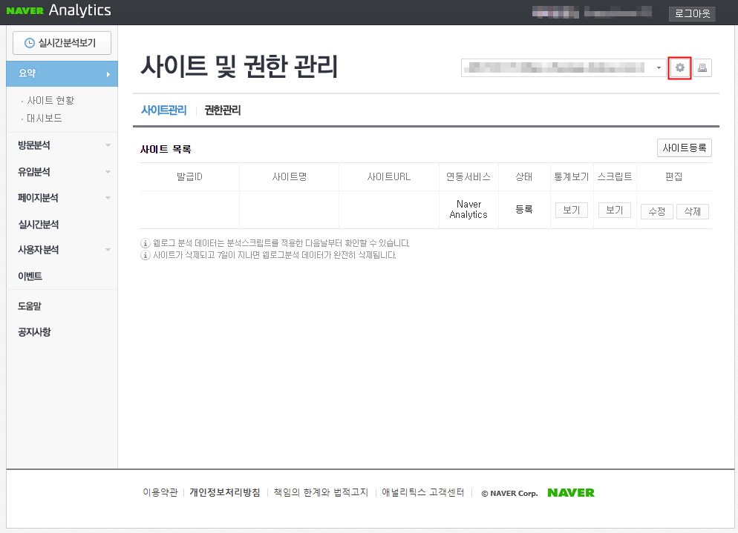Click the NAVER logo in the footer
This screenshot has height=533, width=738.
[x=570, y=492]
